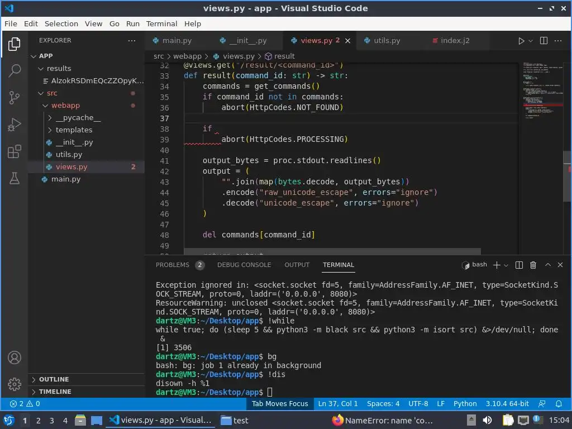This screenshot has height=429, width=572.
Task: Select the Terminal panel tab
Action: (338, 265)
